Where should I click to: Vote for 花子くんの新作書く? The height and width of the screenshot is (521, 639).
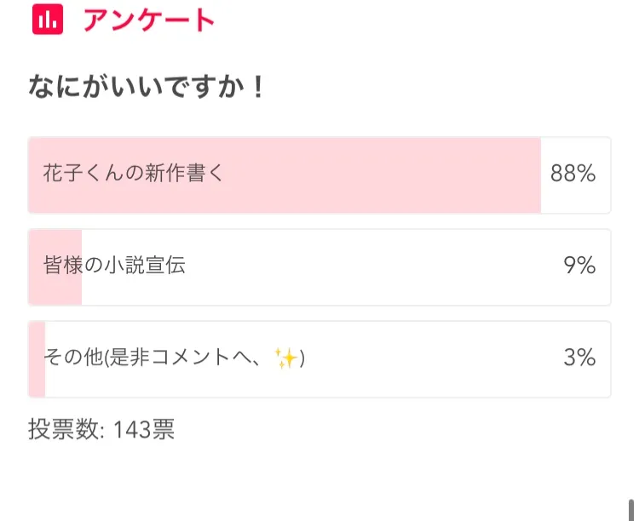pos(133,175)
